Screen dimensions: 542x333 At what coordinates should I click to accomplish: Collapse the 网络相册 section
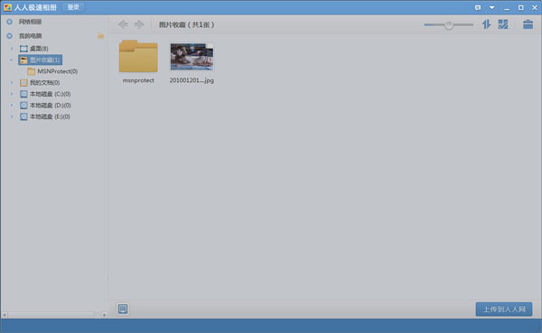pyautogui.click(x=9, y=22)
